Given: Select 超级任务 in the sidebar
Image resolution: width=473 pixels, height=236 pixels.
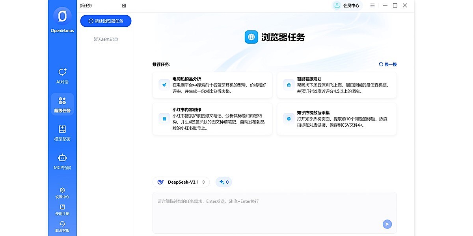Looking at the screenshot, I should click(x=62, y=104).
